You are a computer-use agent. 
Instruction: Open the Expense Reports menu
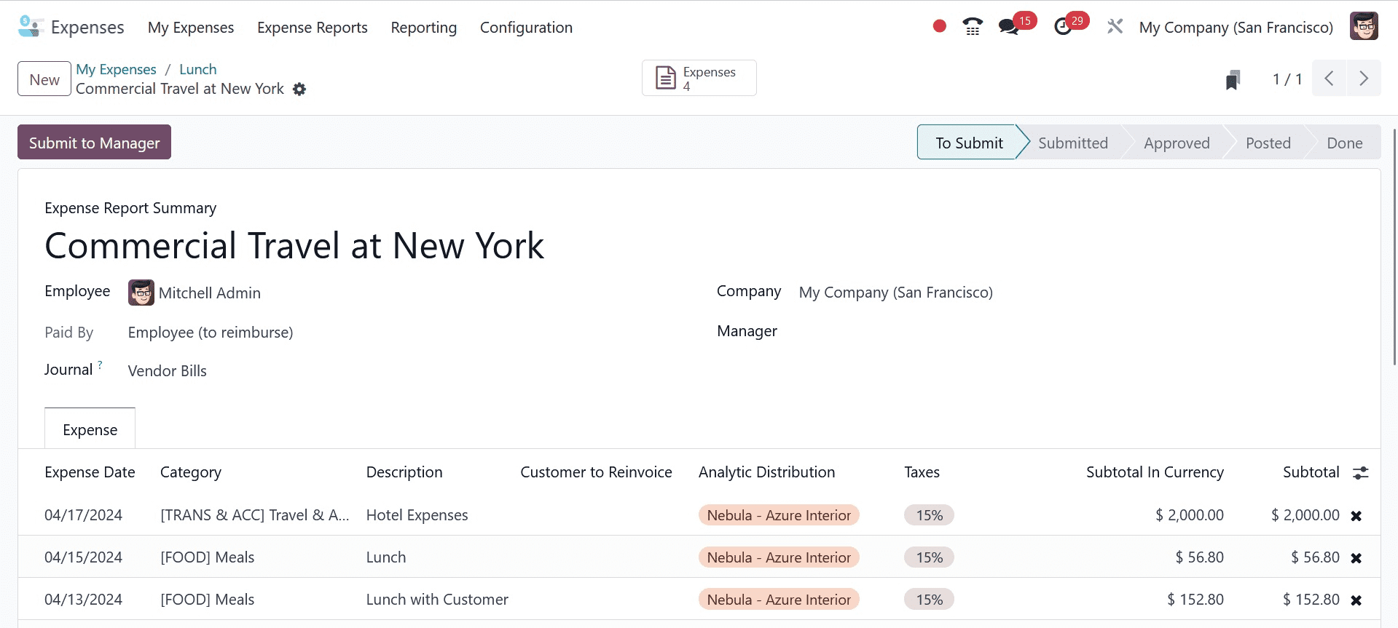click(313, 28)
